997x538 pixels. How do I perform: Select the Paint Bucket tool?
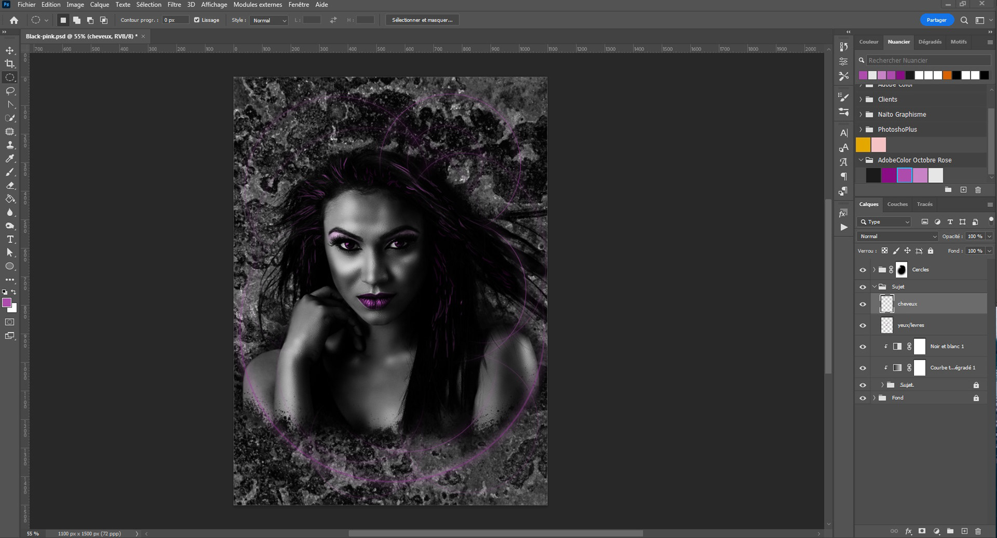tap(10, 199)
